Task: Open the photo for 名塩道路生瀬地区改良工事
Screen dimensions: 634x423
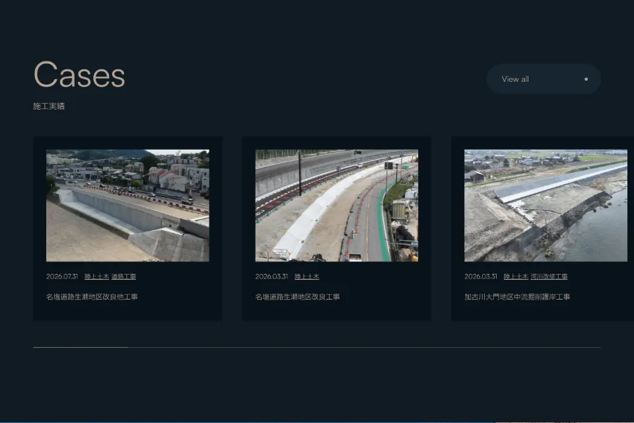Action: [x=337, y=206]
